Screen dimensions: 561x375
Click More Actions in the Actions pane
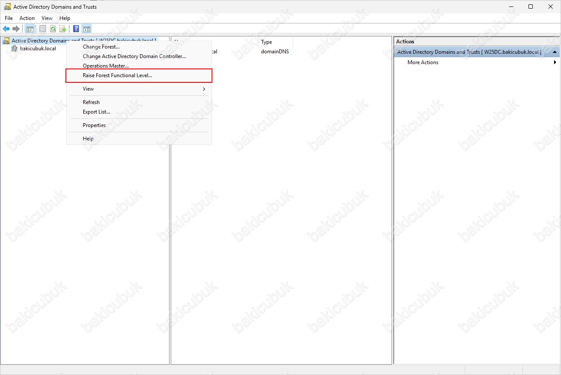point(423,62)
